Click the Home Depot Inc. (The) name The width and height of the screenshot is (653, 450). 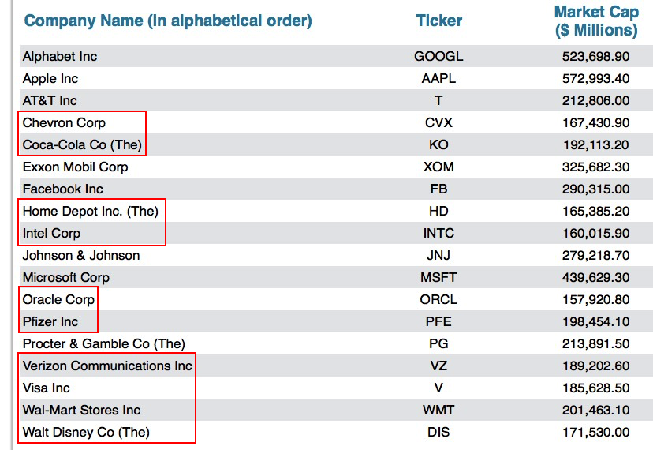click(x=90, y=212)
